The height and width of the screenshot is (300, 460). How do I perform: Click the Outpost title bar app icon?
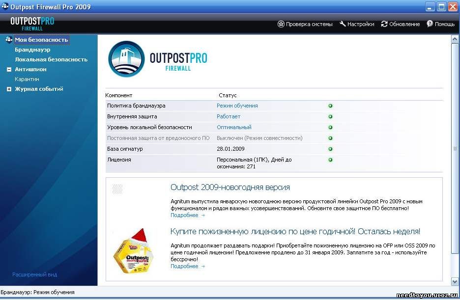click(5, 6)
